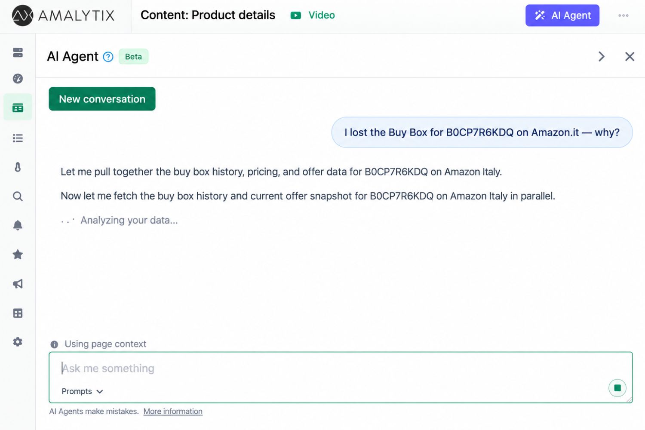The width and height of the screenshot is (645, 430).
Task: Open the magnifying glass search sidebar icon
Action: [x=18, y=197]
